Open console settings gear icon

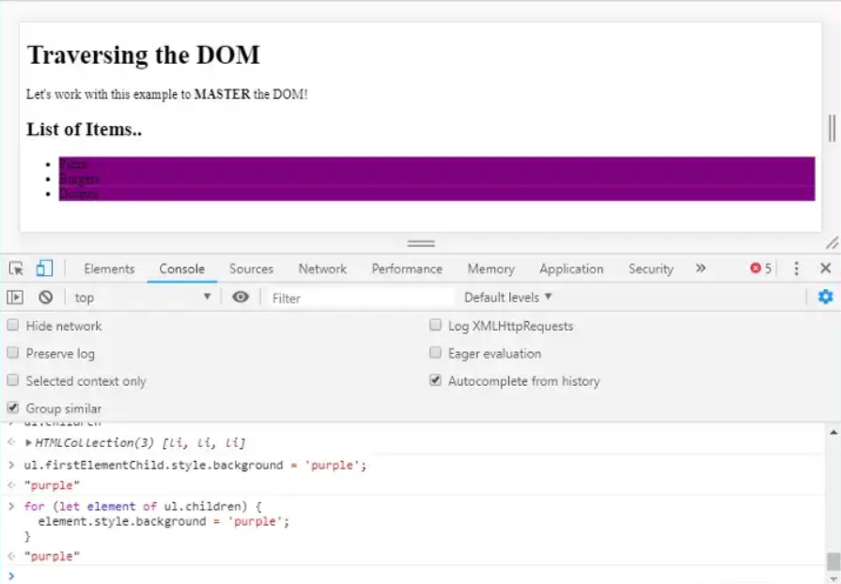(x=825, y=297)
